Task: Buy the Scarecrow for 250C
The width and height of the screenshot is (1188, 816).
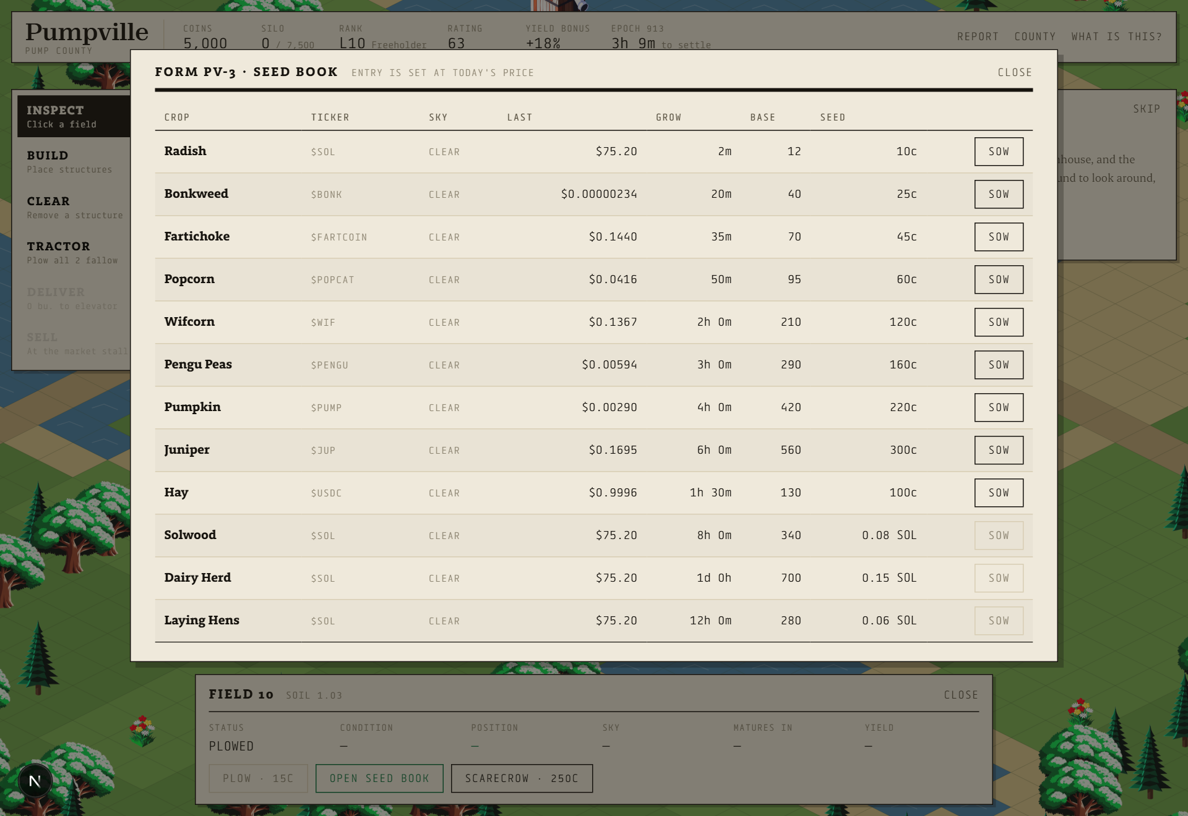Action: [522, 778]
